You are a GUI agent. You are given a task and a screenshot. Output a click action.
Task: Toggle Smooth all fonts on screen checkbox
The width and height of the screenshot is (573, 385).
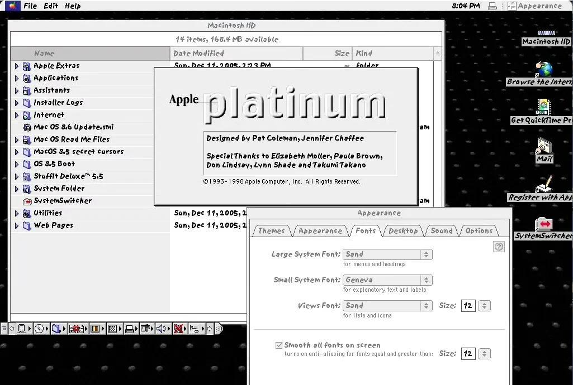pos(279,345)
